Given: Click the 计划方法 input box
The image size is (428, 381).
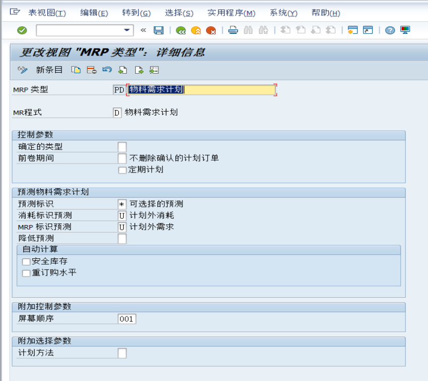Looking at the screenshot, I should 122,353.
